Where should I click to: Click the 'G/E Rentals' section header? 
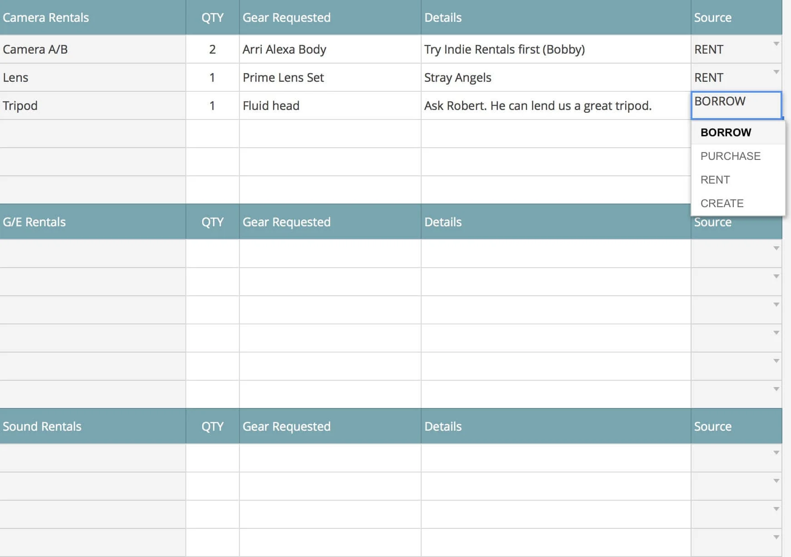click(92, 222)
